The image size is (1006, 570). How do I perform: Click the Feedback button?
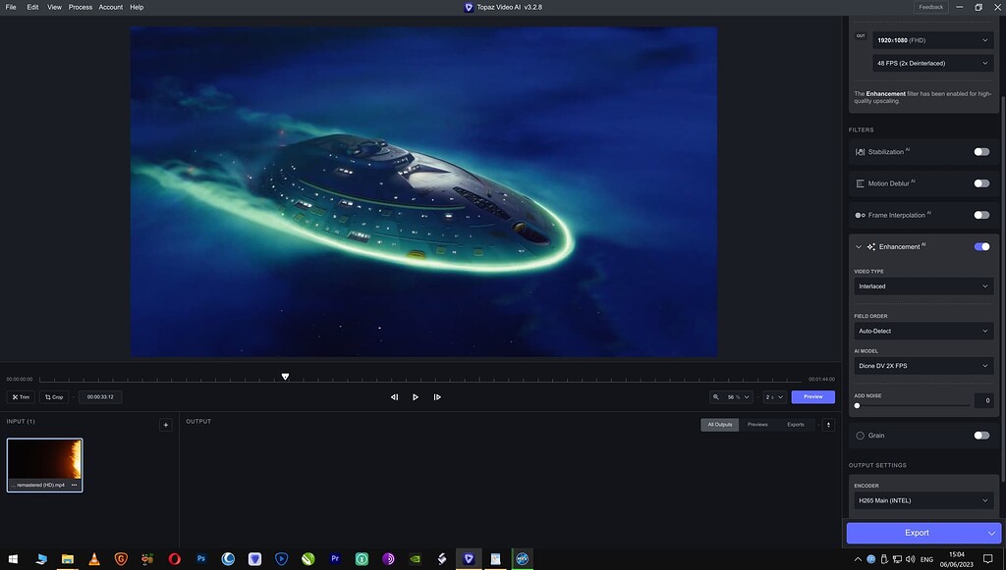(x=931, y=7)
